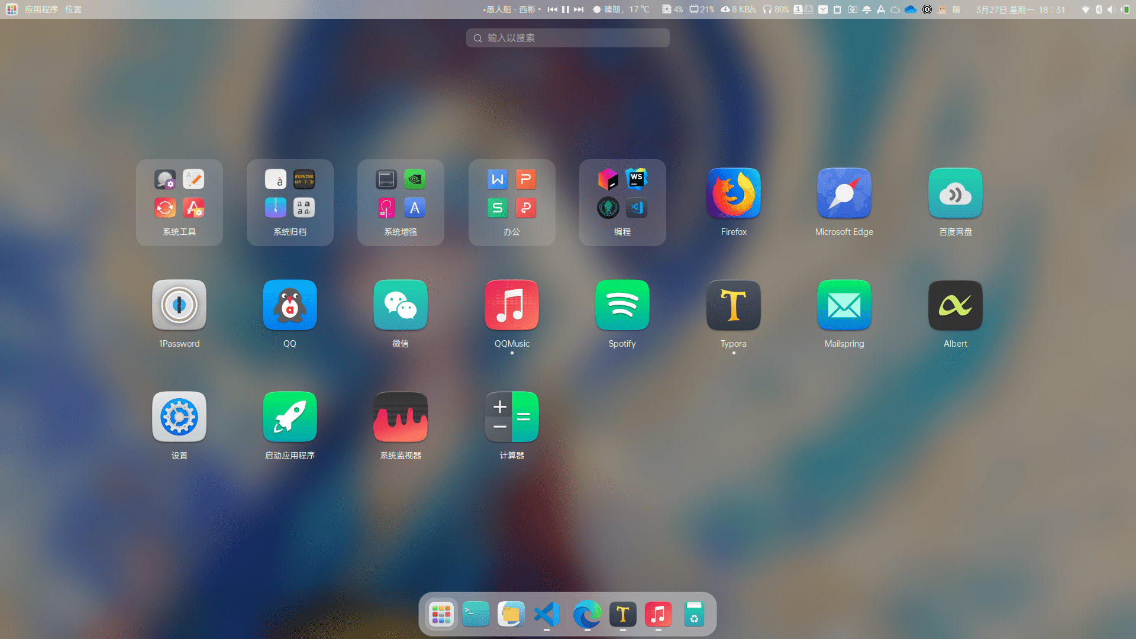Switch to Microsoft Edge in the dock
This screenshot has width=1136, height=639.
(587, 614)
